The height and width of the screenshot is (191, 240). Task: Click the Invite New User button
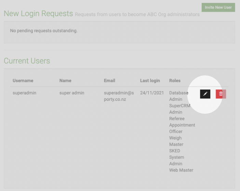point(218,7)
